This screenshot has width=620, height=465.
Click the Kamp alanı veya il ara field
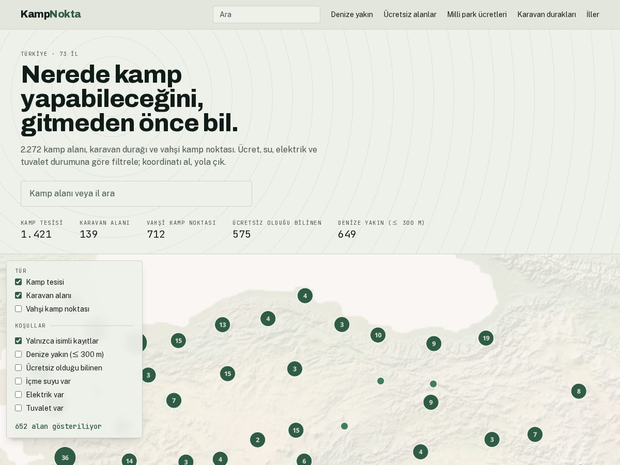click(x=136, y=194)
